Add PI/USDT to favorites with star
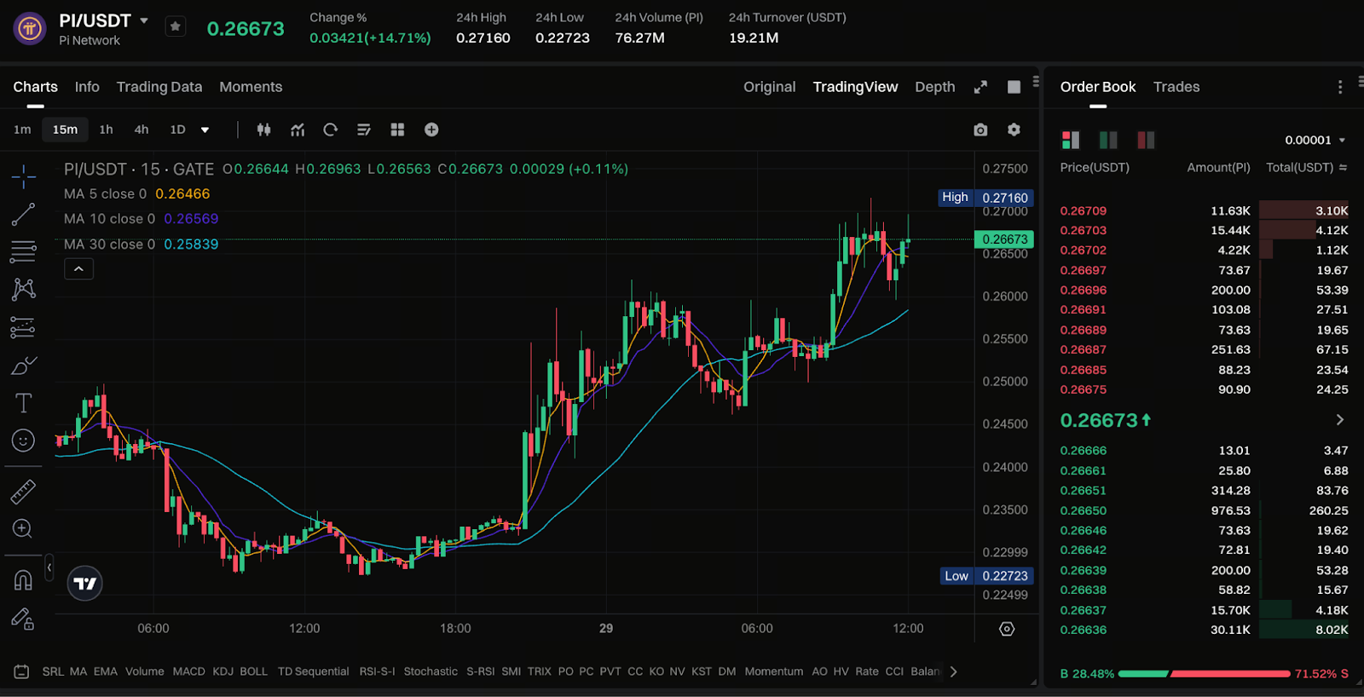 pyautogui.click(x=175, y=26)
